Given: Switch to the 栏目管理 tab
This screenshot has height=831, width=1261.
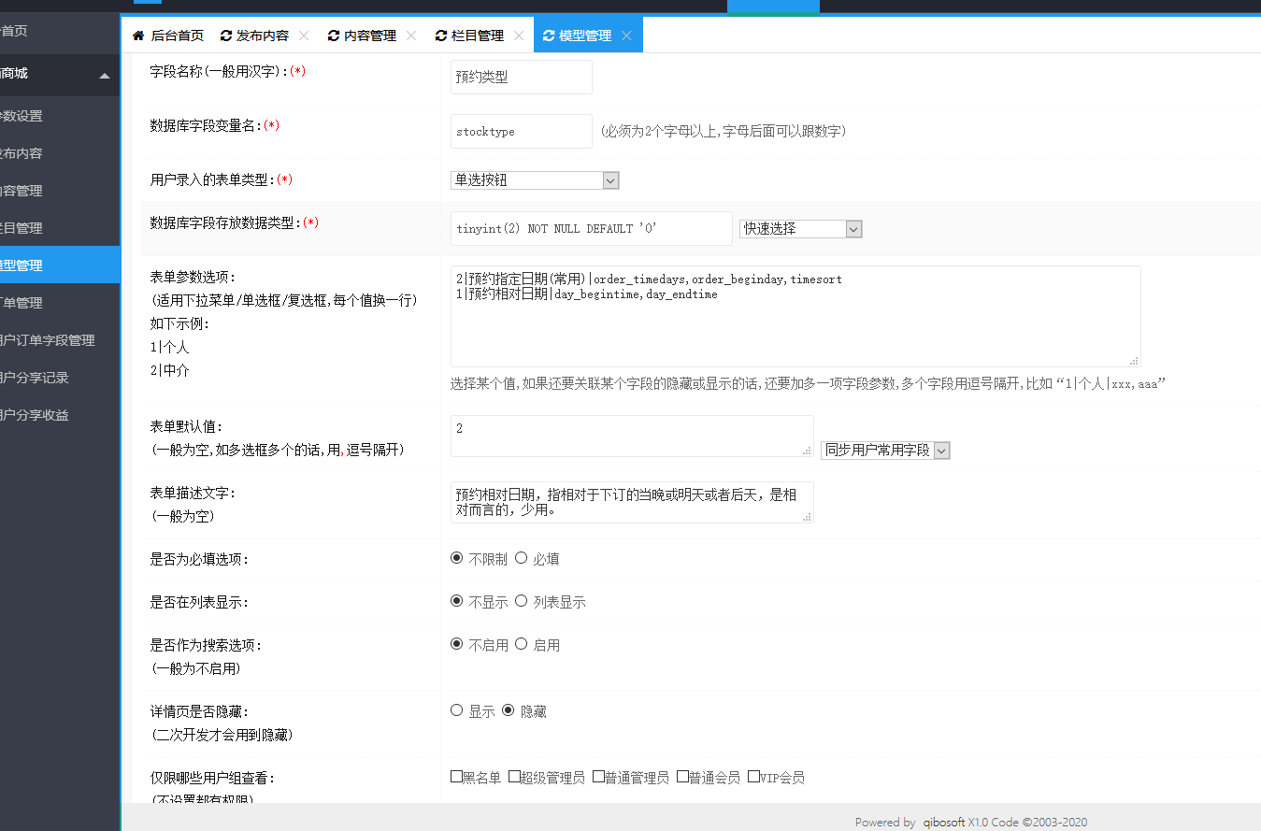Looking at the screenshot, I should tap(478, 36).
